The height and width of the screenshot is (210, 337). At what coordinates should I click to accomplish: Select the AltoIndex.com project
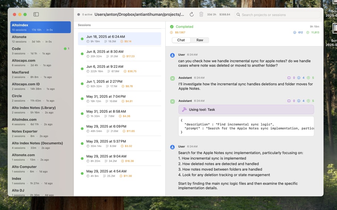pos(40,122)
